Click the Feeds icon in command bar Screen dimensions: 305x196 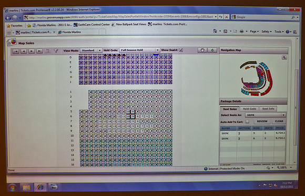(x=225, y=32)
